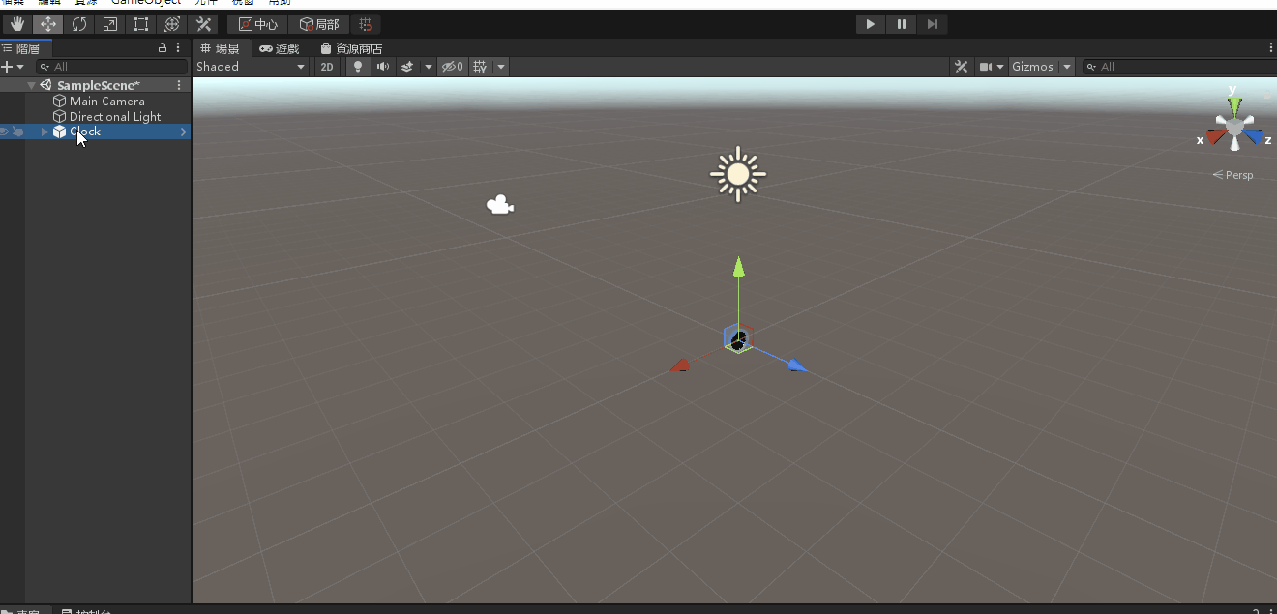Mute scene audio with speaker toggle
This screenshot has height=614, width=1277.
[x=383, y=67]
